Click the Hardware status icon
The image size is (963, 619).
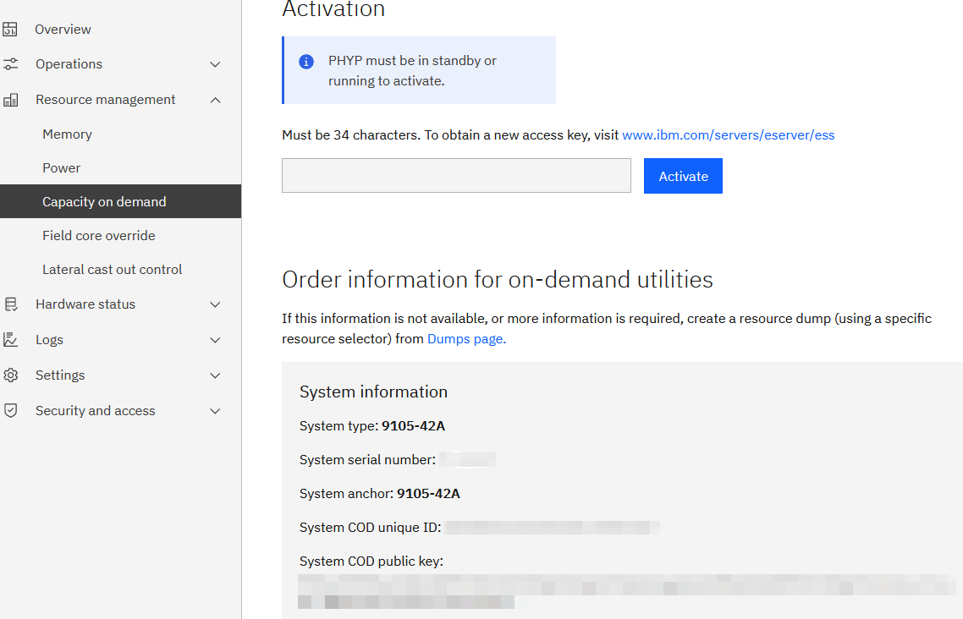point(11,304)
